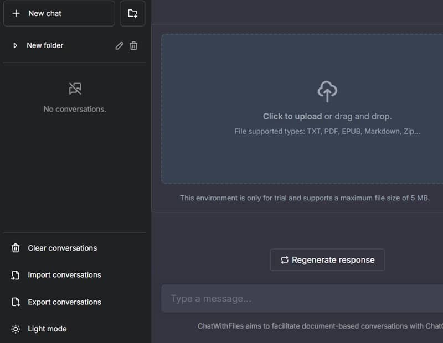Rename New folder with pencil icon
The image size is (443, 343).
pos(119,46)
